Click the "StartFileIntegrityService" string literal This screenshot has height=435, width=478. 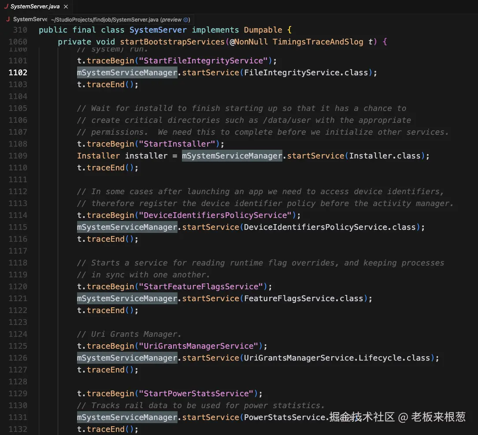point(203,61)
